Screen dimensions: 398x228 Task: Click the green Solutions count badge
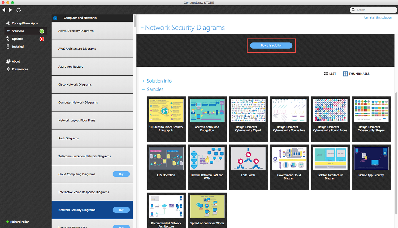42,31
